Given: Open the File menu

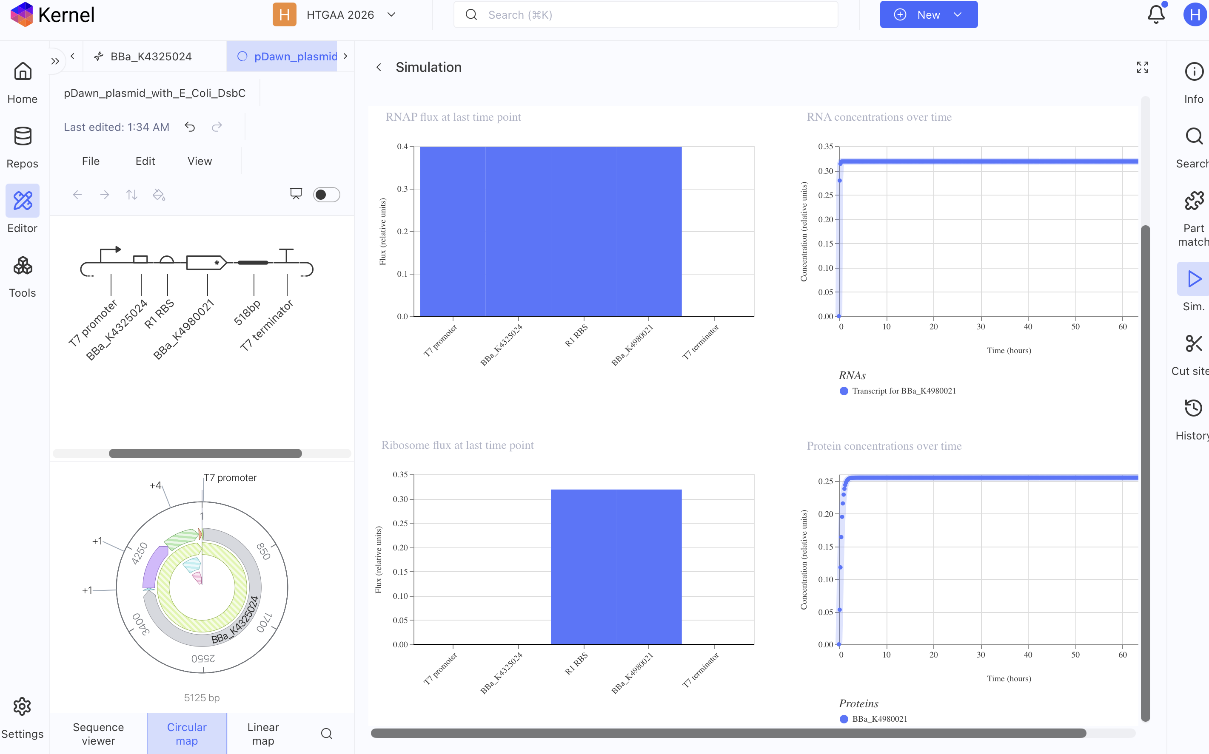Looking at the screenshot, I should pyautogui.click(x=90, y=161).
